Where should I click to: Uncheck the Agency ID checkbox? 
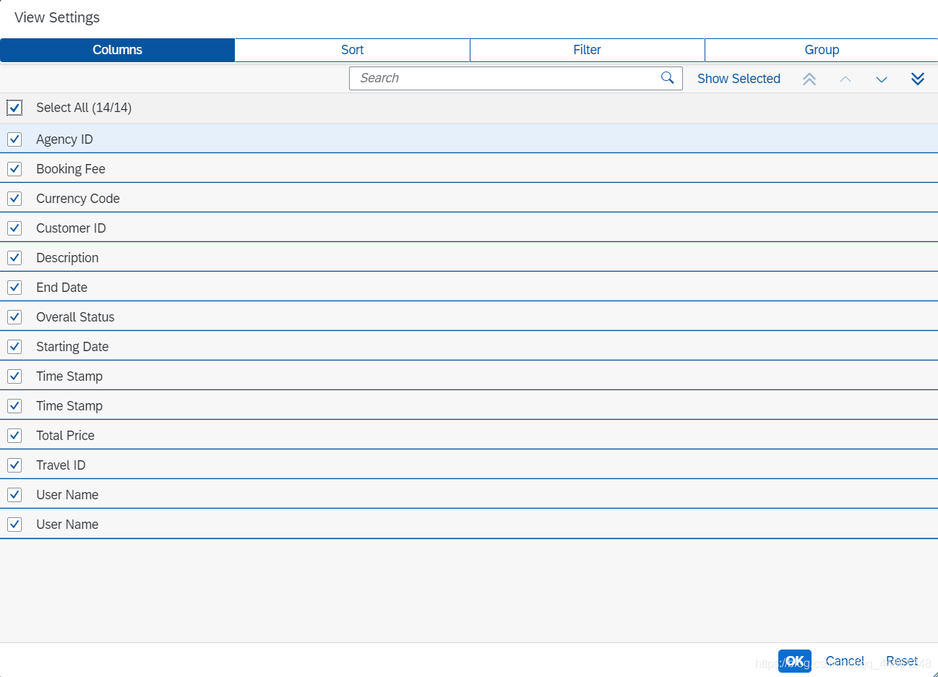click(14, 139)
